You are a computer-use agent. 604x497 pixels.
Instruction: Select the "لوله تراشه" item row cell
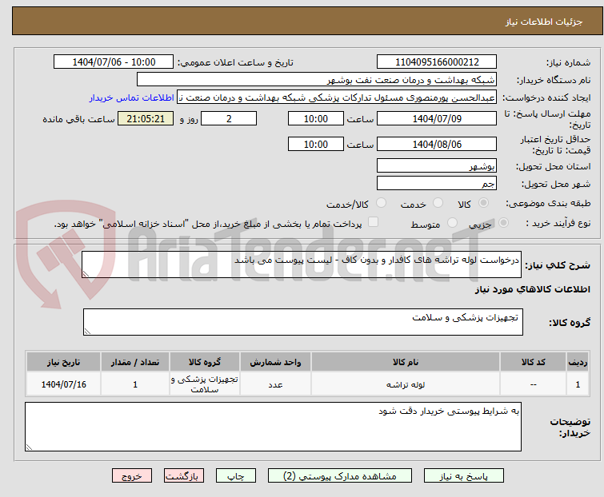[406, 384]
